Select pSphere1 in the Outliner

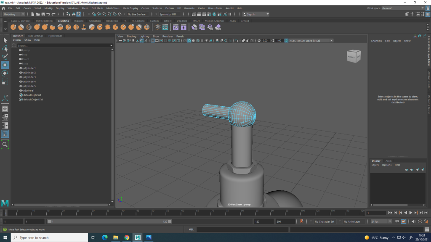tap(29, 90)
